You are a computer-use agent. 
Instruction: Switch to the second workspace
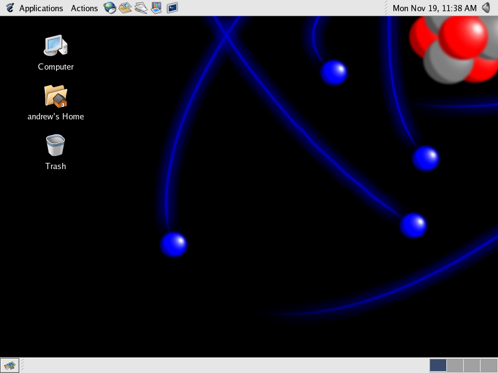455,366
